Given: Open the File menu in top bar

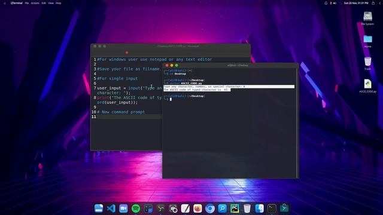Looking at the screenshot, I should click(x=27, y=3).
